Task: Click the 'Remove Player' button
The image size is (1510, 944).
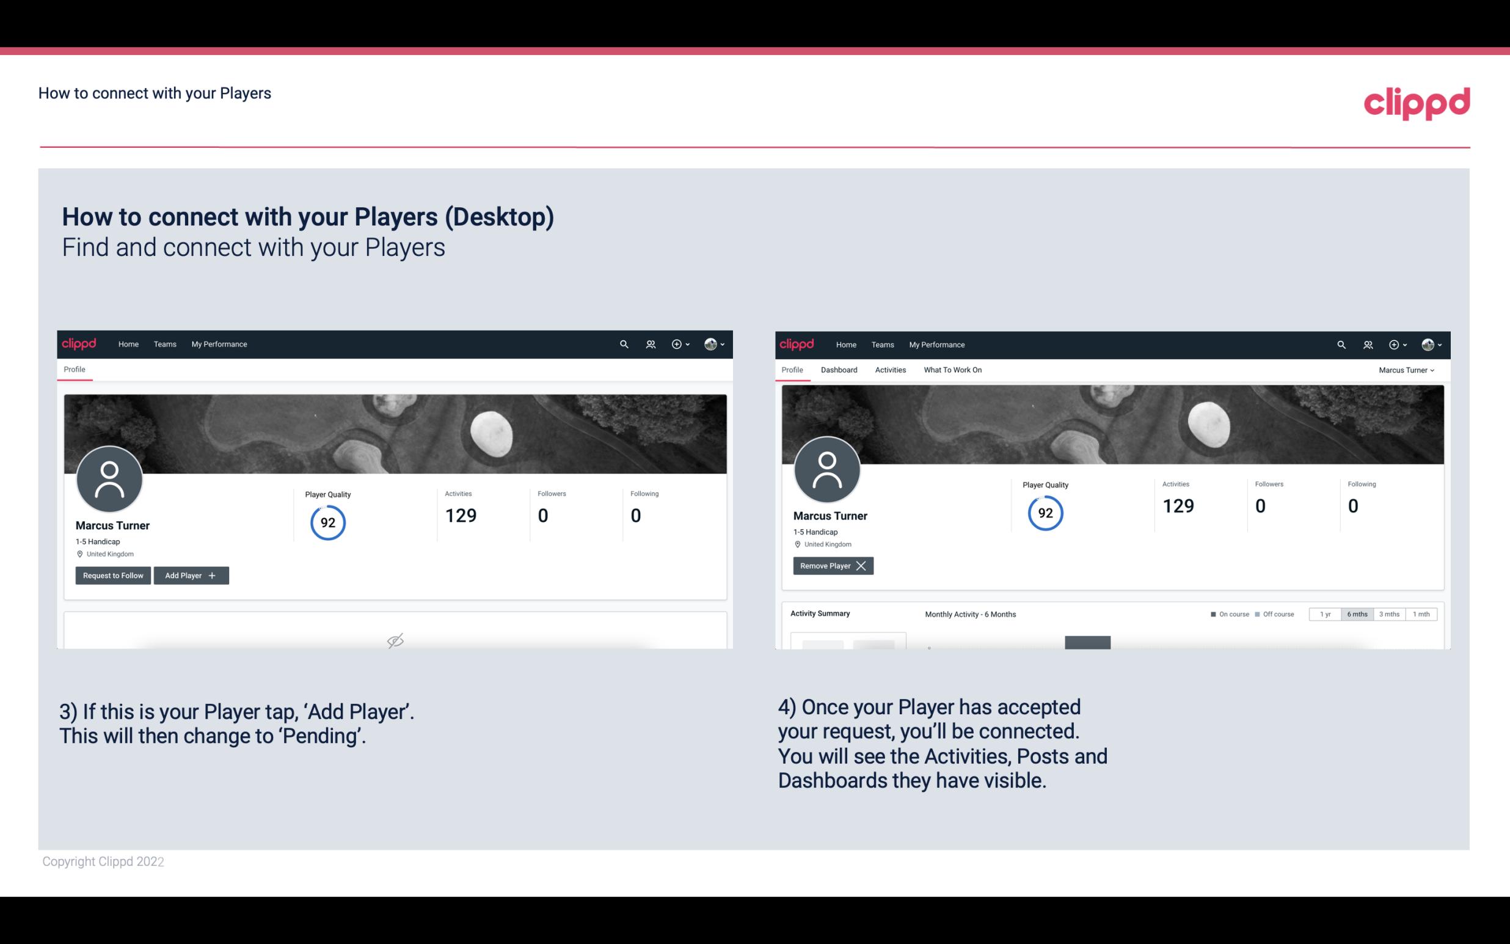Action: point(831,566)
